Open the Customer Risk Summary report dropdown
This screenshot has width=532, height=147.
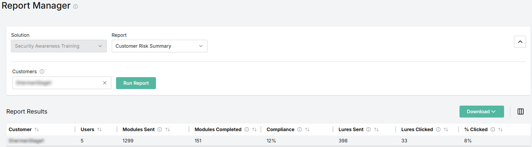(160, 46)
